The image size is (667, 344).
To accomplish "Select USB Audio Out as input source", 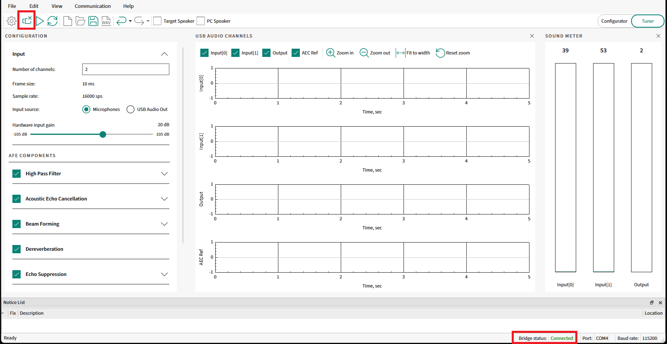I will pos(131,109).
